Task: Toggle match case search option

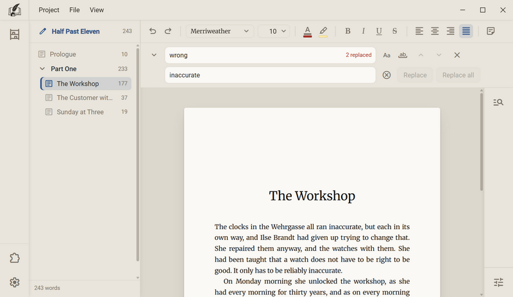Action: point(387,55)
